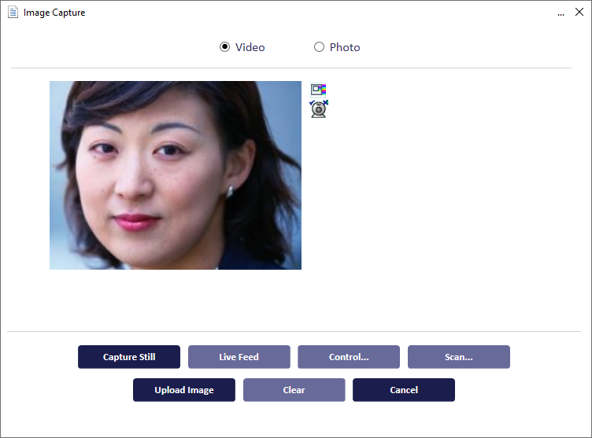Click the captured portrait preview image
The height and width of the screenshot is (438, 592).
(175, 175)
